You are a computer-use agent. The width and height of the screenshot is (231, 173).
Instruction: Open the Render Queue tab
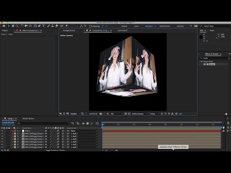coord(28,119)
